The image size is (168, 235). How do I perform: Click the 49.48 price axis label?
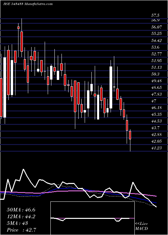tap(156, 81)
